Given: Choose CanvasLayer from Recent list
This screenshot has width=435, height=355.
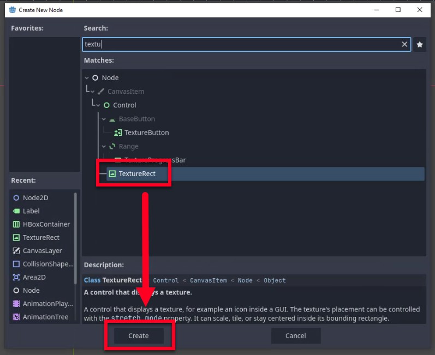Looking at the screenshot, I should [43, 251].
